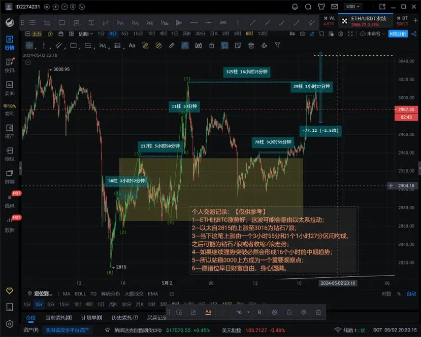Open the 数据 data sidebar icon

pyautogui.click(x=10, y=226)
